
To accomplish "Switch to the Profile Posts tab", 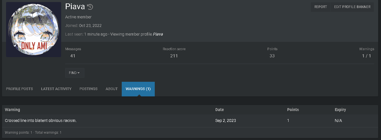I will [x=20, y=89].
